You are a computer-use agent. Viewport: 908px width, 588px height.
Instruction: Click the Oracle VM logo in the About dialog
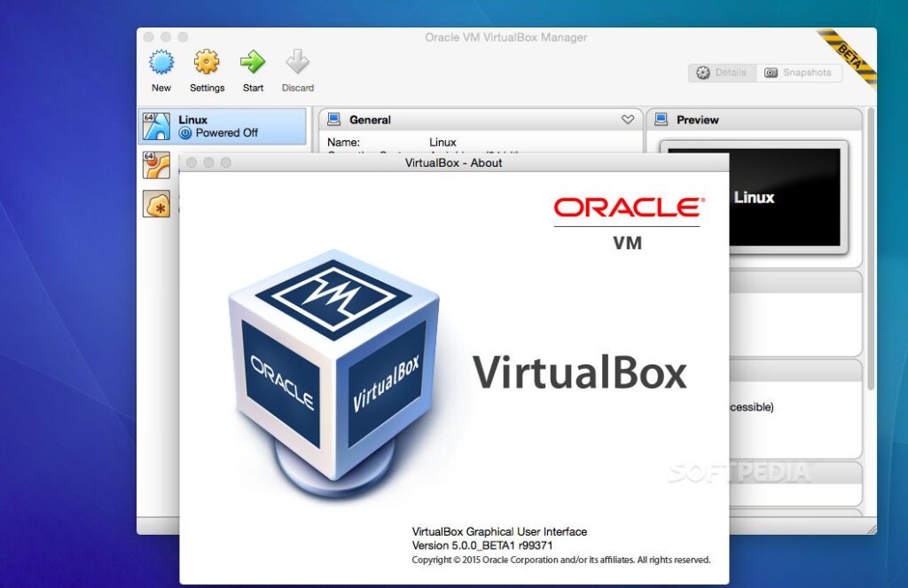point(626,220)
